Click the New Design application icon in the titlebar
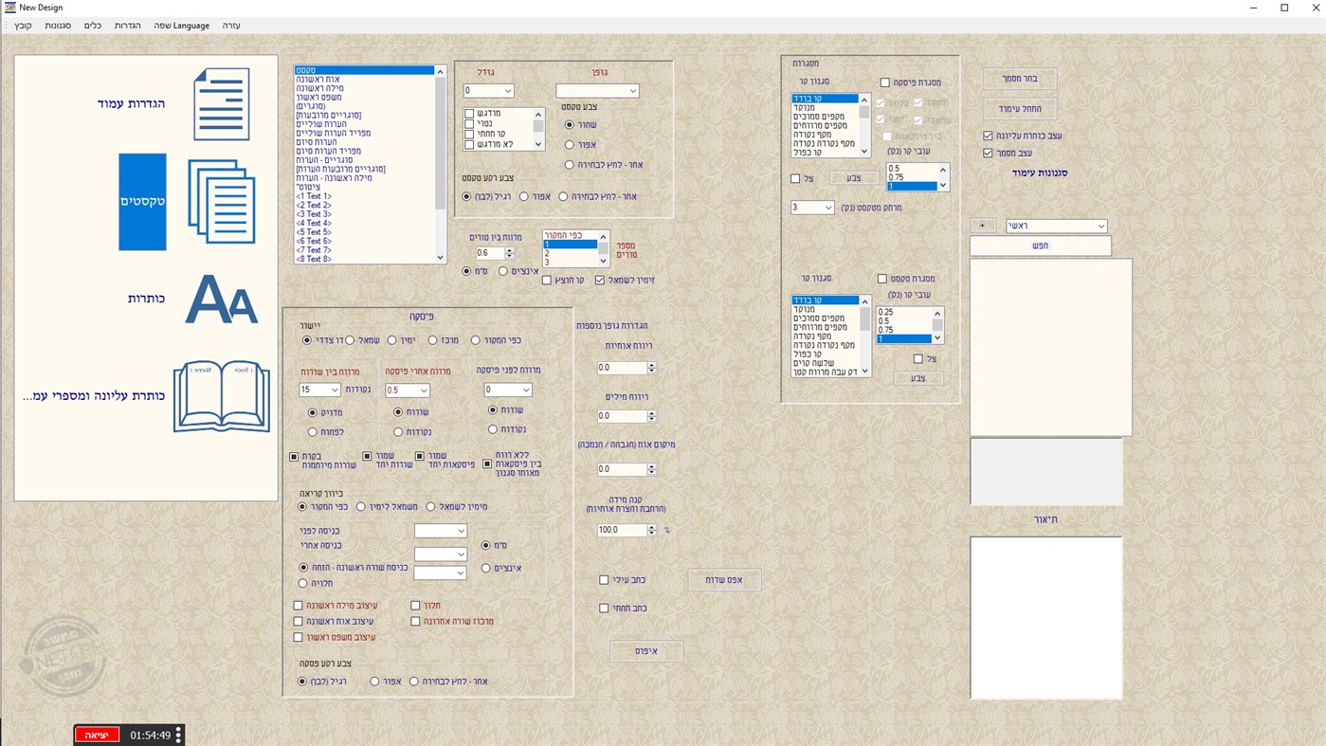The height and width of the screenshot is (746, 1326). [9, 7]
